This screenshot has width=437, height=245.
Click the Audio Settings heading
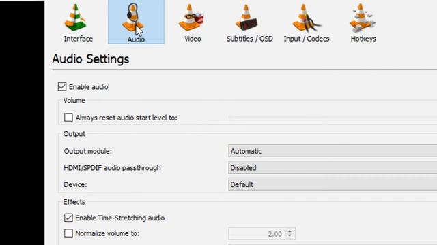[x=91, y=59]
